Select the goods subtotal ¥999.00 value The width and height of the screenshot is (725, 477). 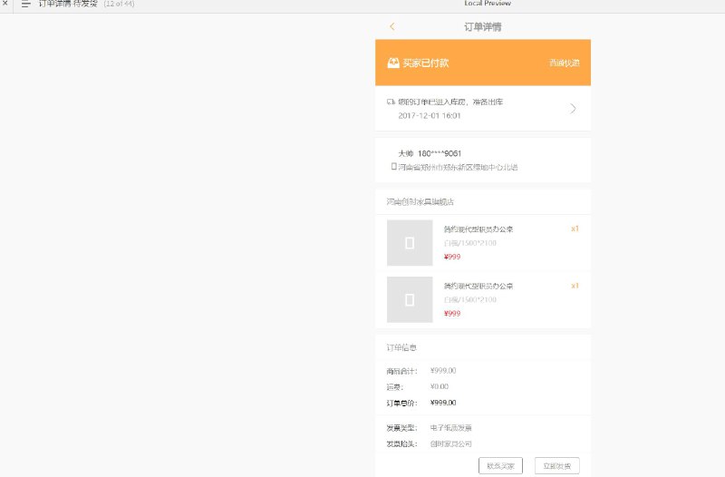[443, 371]
